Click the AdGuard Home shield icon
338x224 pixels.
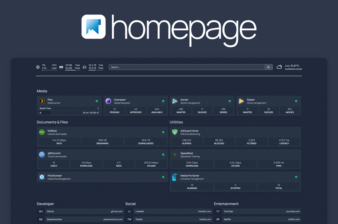(x=175, y=132)
